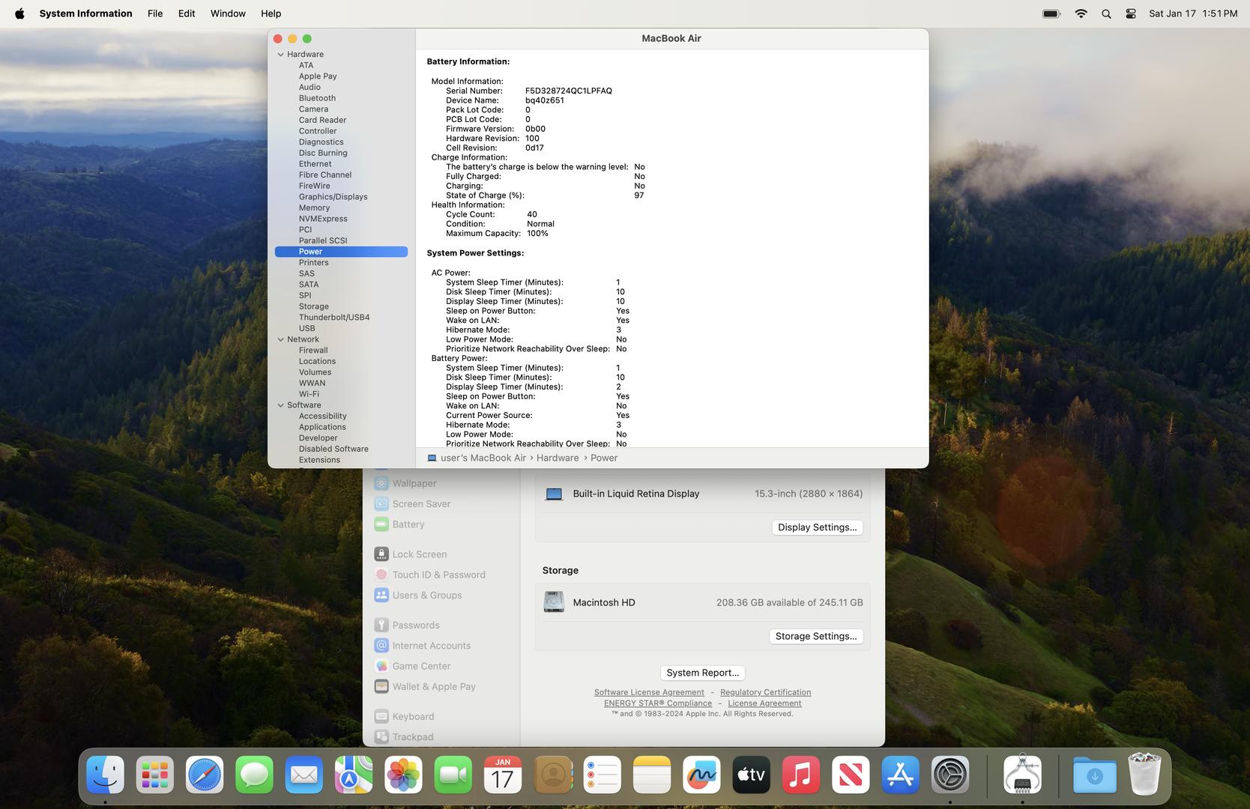Open the Battery settings sidebar icon

click(x=381, y=524)
